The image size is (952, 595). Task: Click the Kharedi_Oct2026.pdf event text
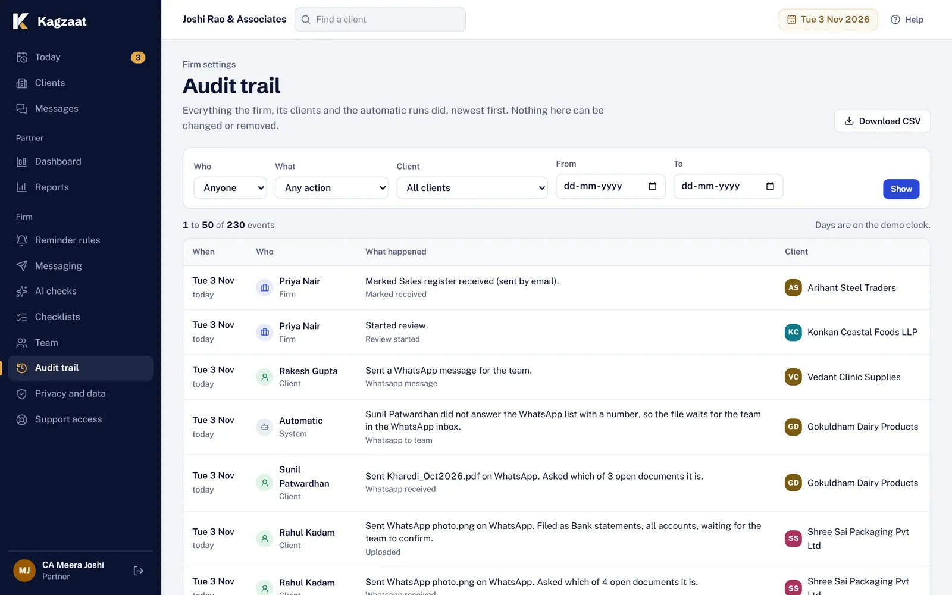[534, 476]
